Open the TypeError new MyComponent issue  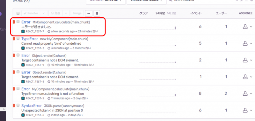pos(30,39)
